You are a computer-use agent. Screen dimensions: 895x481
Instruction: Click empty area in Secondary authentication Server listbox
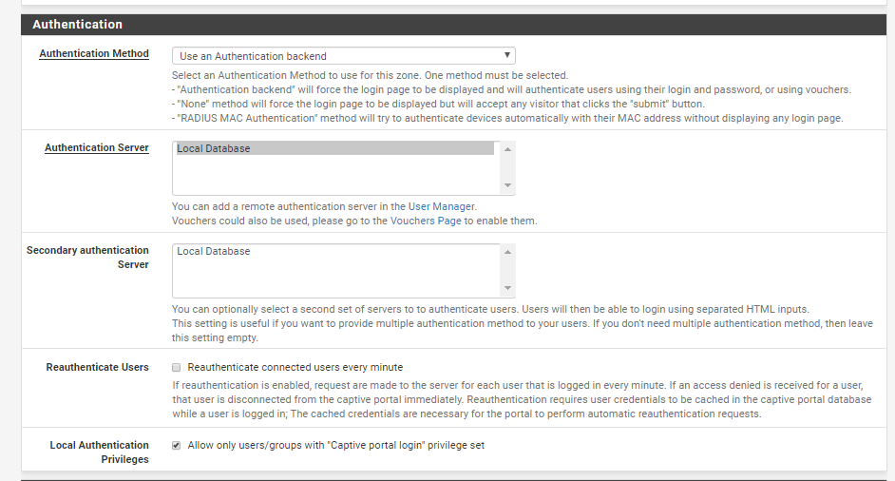335,277
